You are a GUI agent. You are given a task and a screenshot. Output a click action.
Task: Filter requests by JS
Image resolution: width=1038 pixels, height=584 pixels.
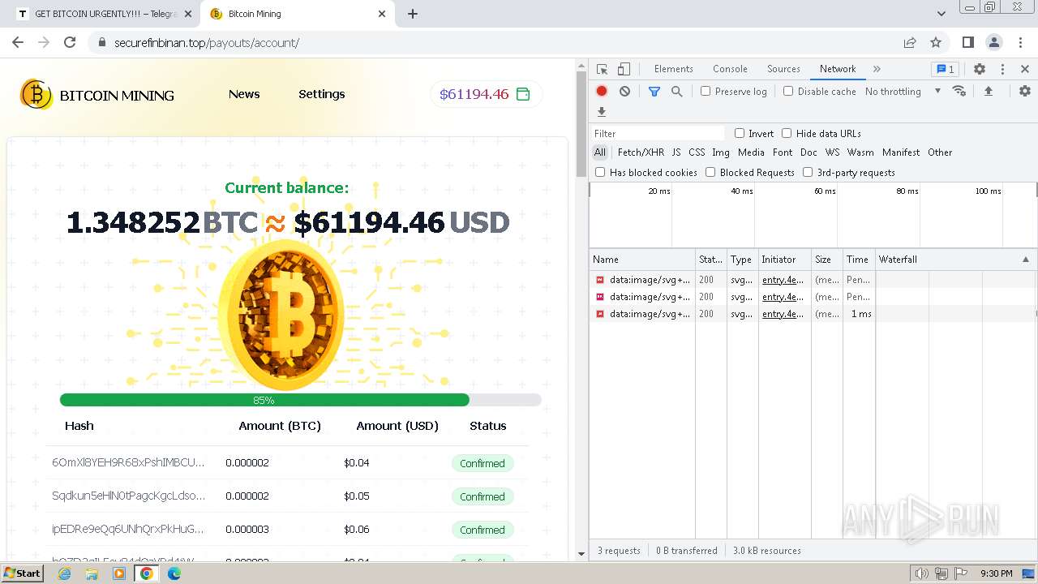tap(676, 152)
